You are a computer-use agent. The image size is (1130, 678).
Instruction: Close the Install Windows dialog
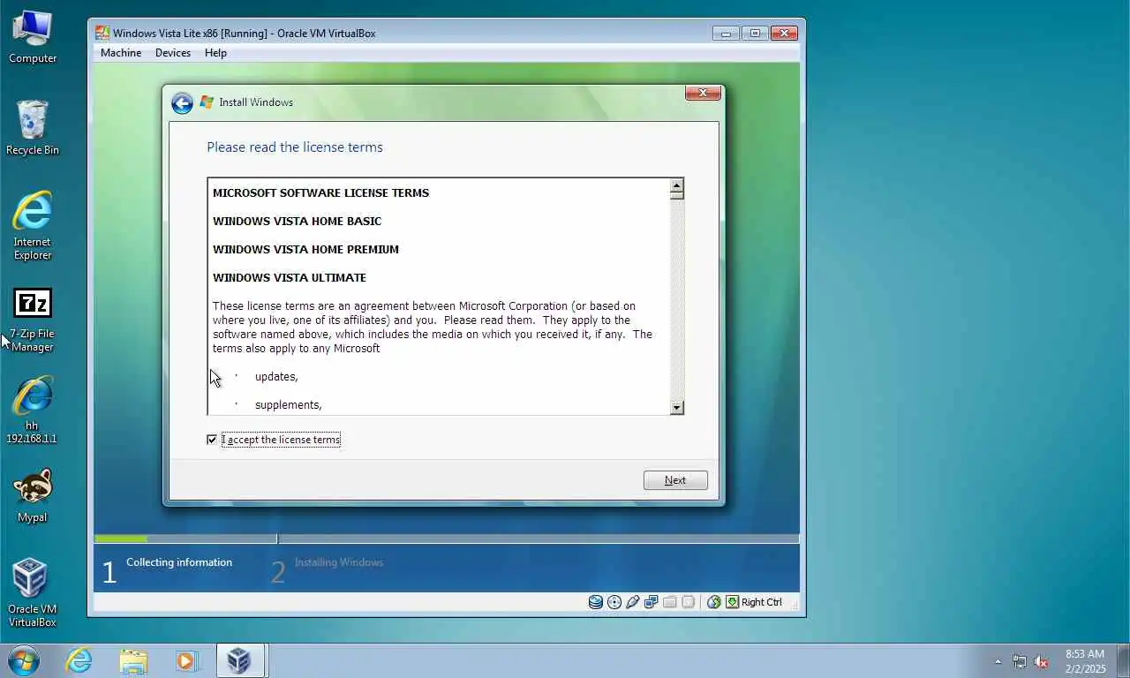click(x=703, y=93)
